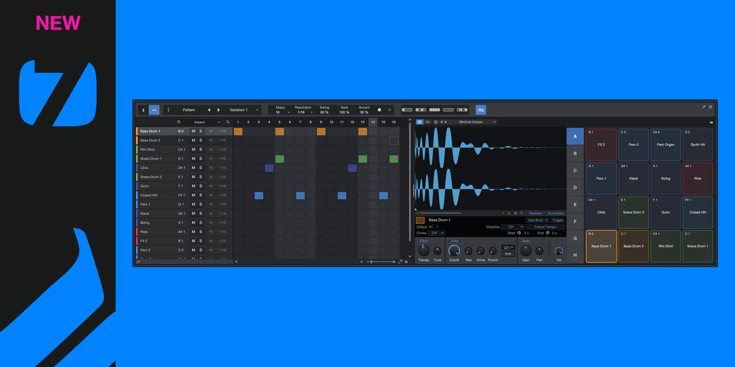Mute the Bass Drum 1 lane
Image resolution: width=735 pixels, height=367 pixels.
click(194, 131)
